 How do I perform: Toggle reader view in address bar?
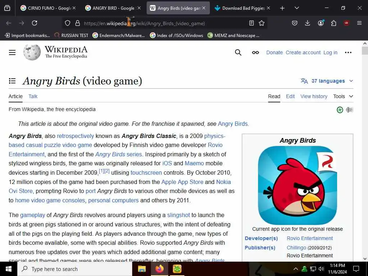pos(251,23)
